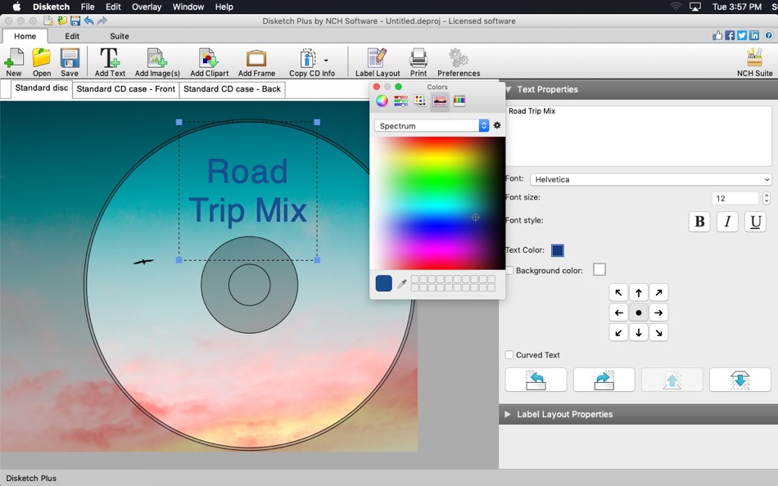The height and width of the screenshot is (486, 778).
Task: Expand the Label Layout Properties section
Action: [564, 414]
